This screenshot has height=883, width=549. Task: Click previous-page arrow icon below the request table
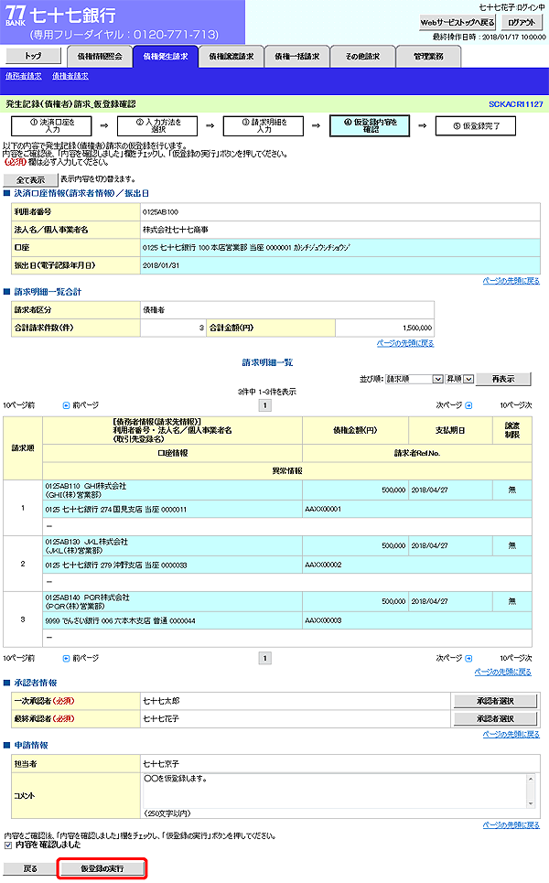(x=66, y=658)
